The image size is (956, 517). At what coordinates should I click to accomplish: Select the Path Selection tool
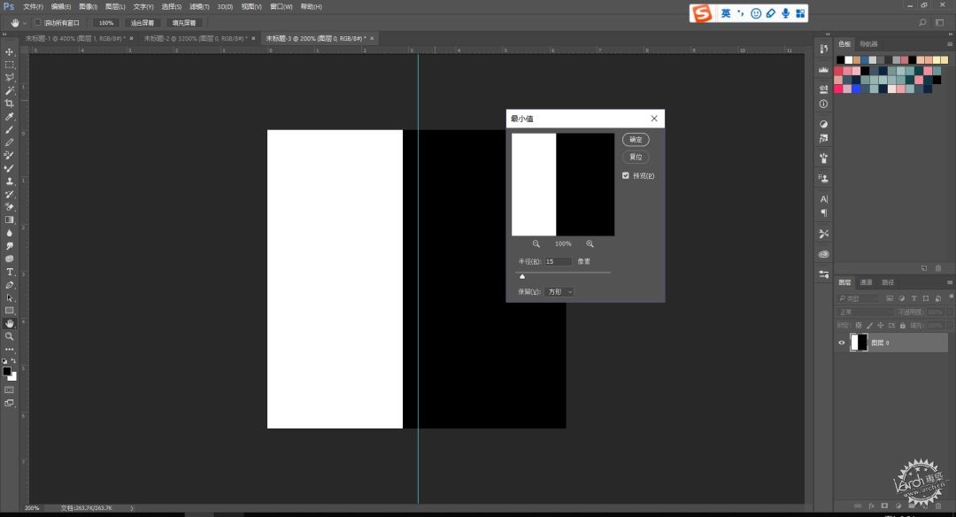point(9,297)
